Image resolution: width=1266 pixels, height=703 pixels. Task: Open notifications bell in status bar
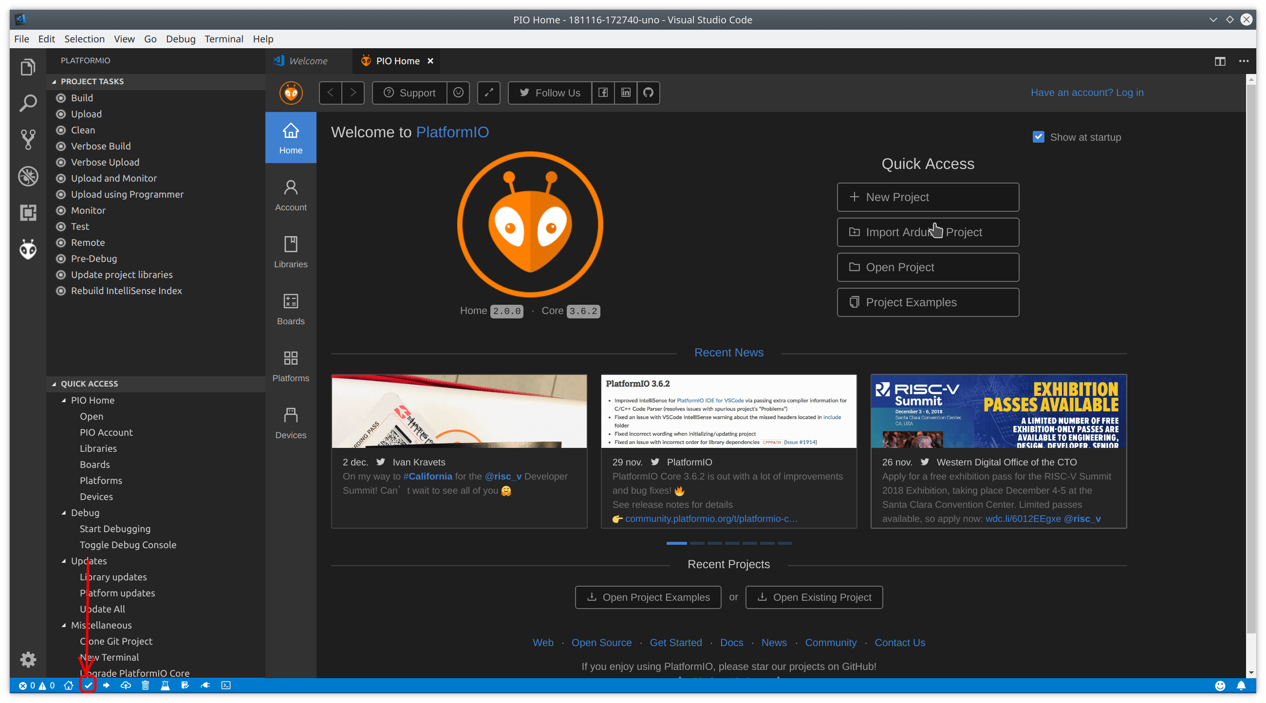coord(1241,685)
